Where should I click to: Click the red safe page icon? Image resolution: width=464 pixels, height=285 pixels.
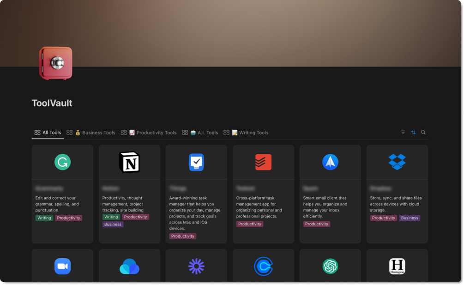(55, 63)
